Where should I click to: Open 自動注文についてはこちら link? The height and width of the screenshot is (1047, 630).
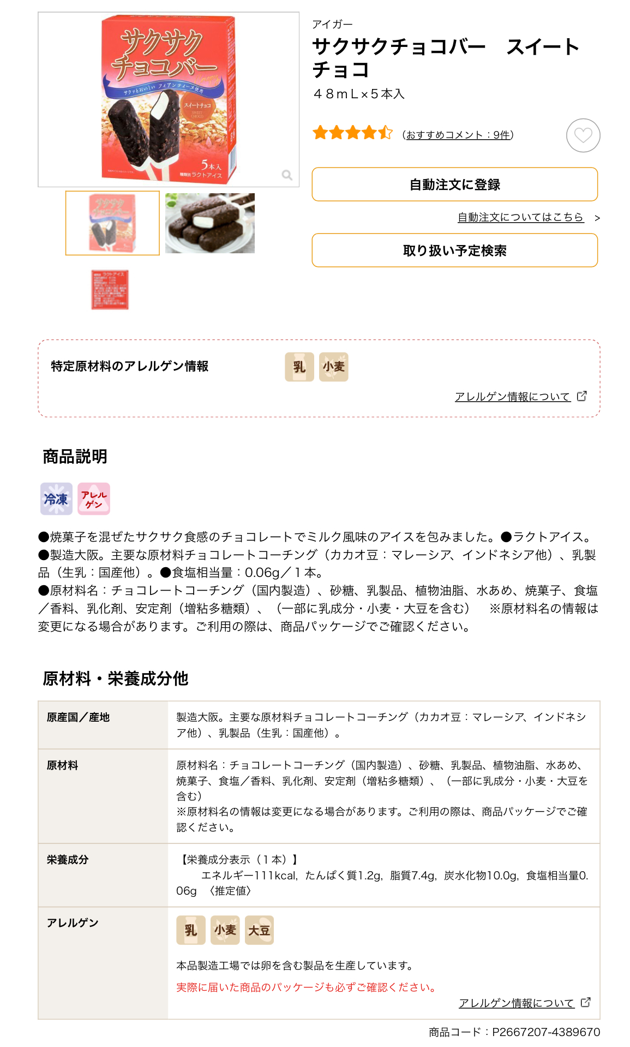[521, 217]
